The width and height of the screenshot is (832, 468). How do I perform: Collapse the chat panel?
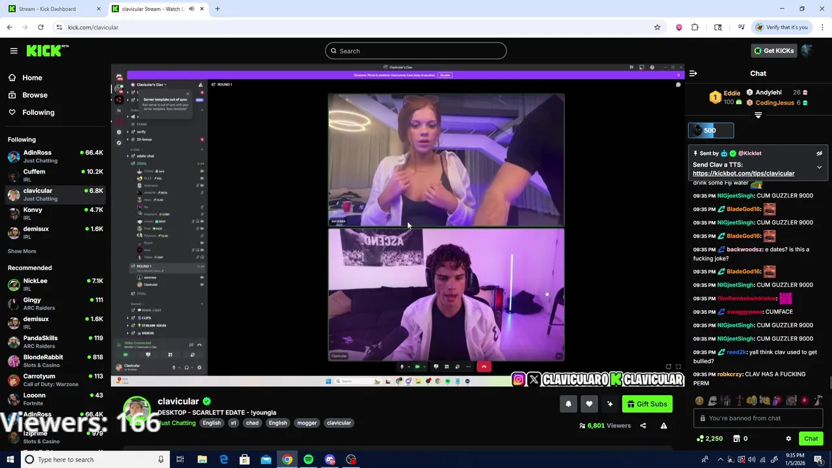pos(693,73)
